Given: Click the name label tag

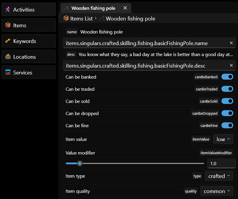Looking at the screenshot, I should pos(72,32).
